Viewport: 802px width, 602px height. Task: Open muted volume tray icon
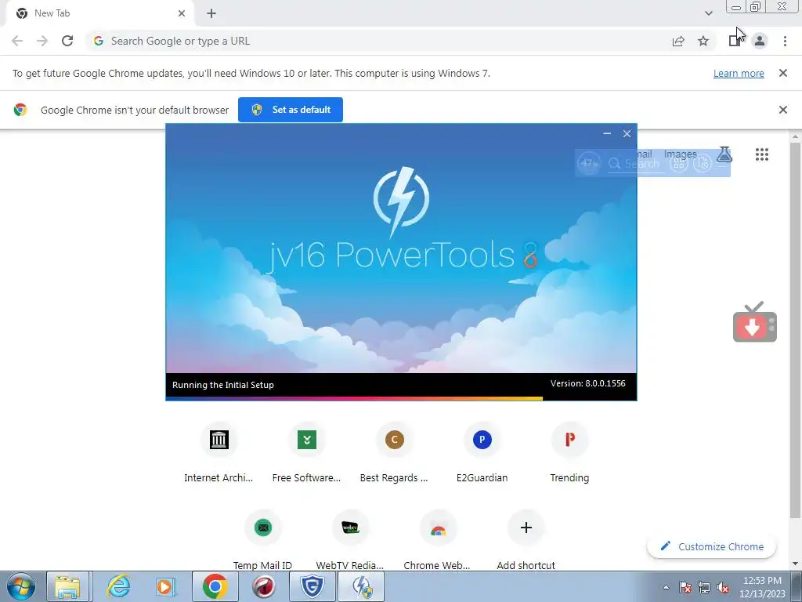pos(723,587)
